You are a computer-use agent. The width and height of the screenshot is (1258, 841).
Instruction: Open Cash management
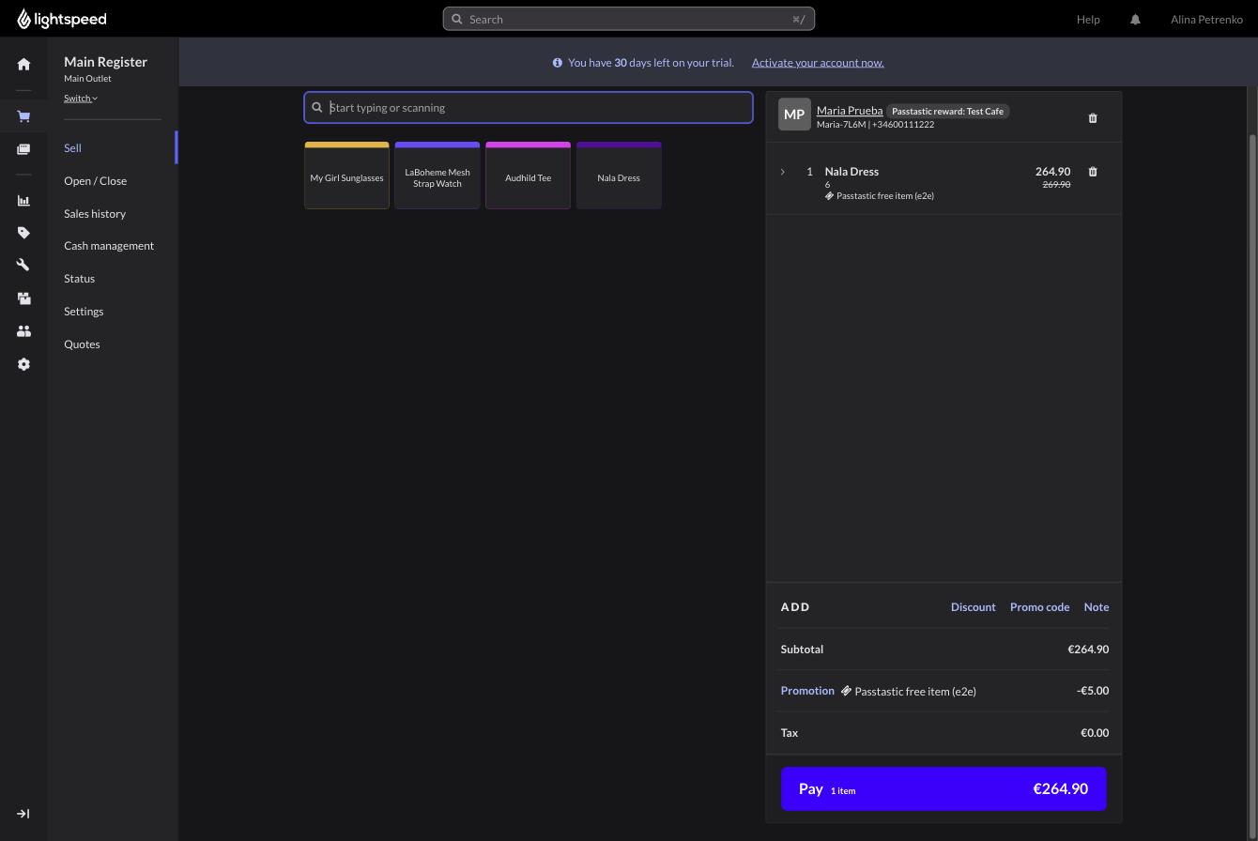click(x=109, y=246)
